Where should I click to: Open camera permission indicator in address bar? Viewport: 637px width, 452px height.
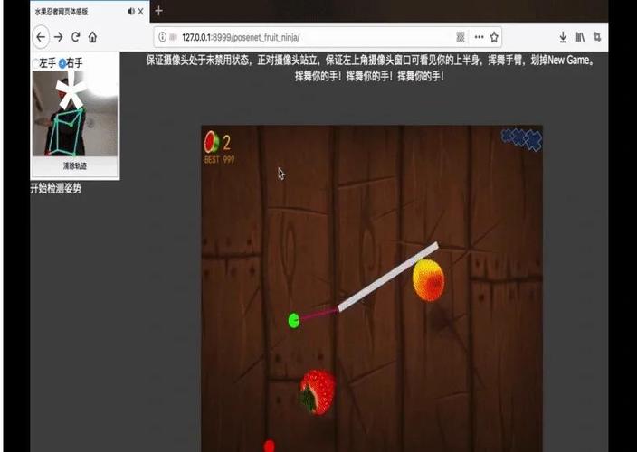tap(174, 37)
